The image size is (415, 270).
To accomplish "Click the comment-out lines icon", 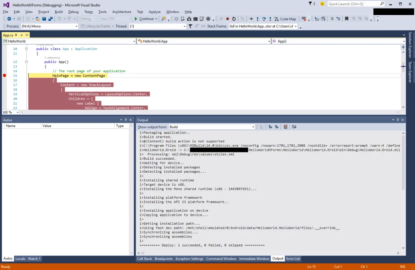I will coord(332,19).
